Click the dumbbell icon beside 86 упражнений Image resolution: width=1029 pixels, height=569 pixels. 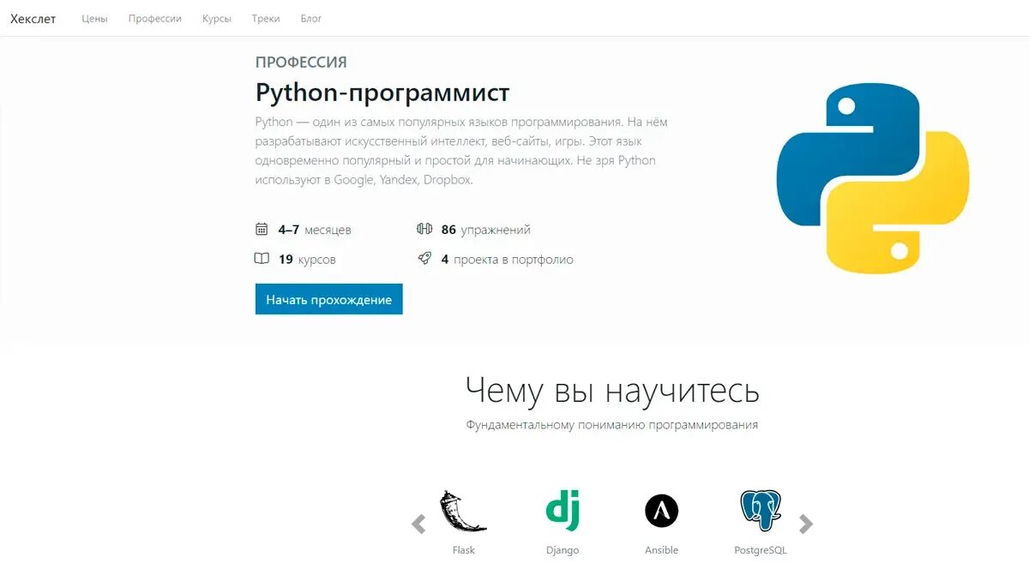coord(424,229)
